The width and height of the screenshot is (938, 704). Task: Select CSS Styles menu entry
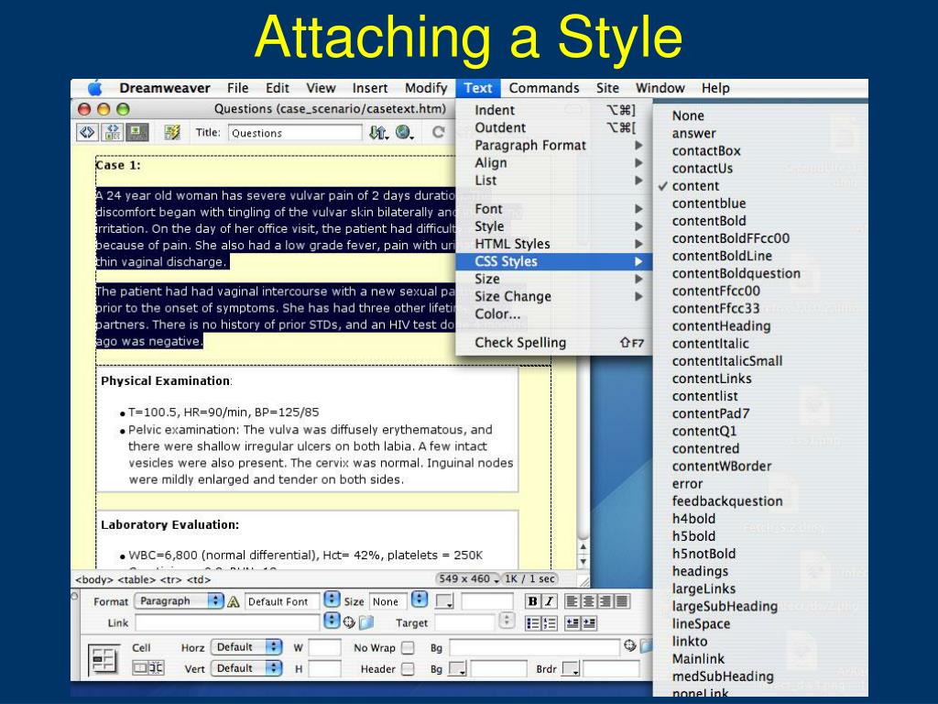coord(554,261)
